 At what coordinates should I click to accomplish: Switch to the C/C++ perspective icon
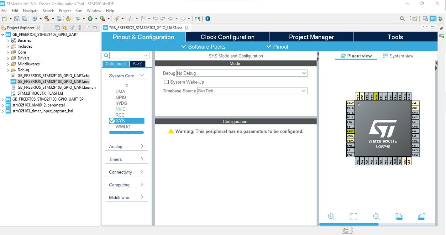pyautogui.click(x=425, y=19)
